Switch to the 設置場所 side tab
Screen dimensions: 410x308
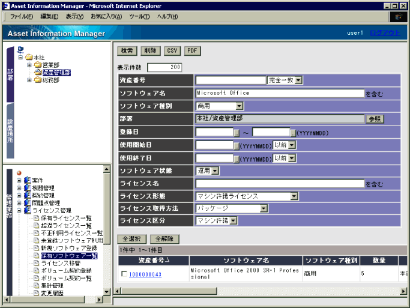[10, 130]
